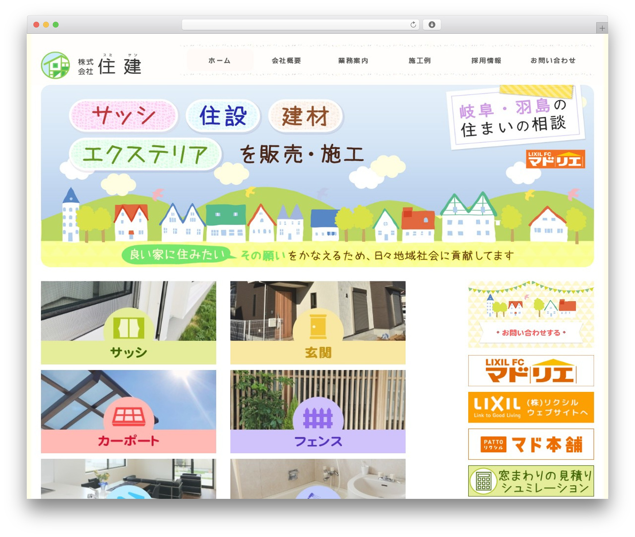Click the お問い合わせする sidebar banner

click(531, 315)
